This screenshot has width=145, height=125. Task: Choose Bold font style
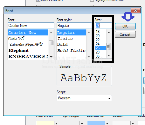tap(72, 44)
